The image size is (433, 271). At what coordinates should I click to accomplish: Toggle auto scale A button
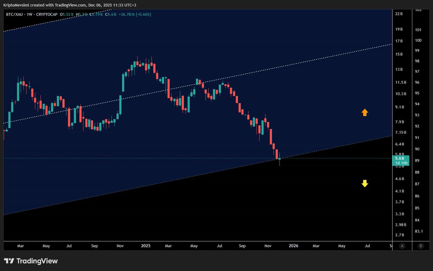coord(402,246)
